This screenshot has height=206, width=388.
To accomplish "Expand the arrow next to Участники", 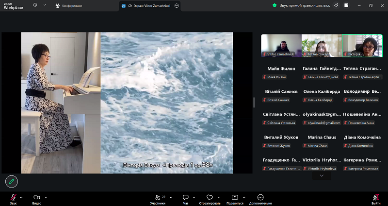I will point(170,197).
